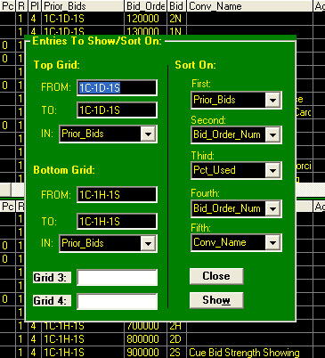The height and width of the screenshot is (358, 325).
Task: Expand the Fifth sort dropdown Conv_Name
Action: pyautogui.click(x=272, y=243)
